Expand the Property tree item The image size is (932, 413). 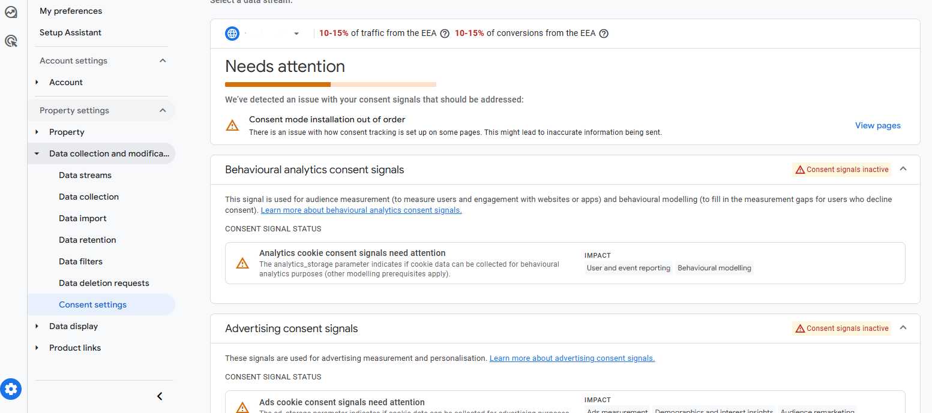pyautogui.click(x=37, y=132)
